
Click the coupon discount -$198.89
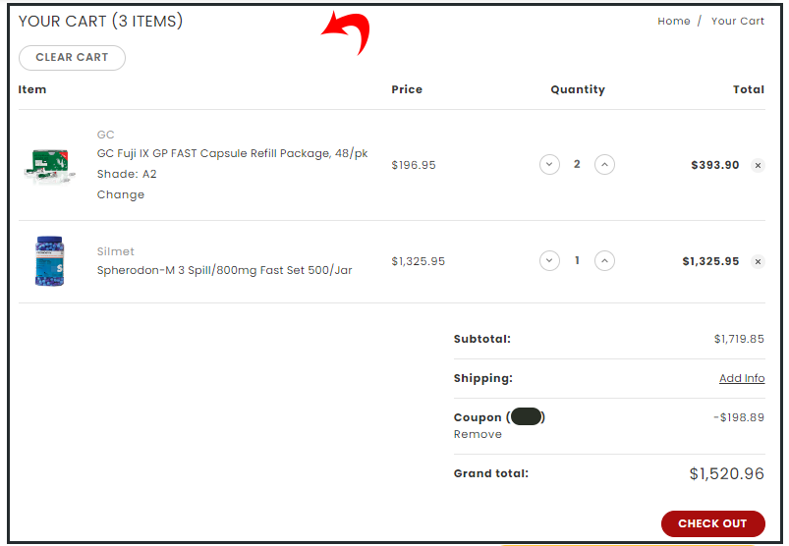(739, 417)
